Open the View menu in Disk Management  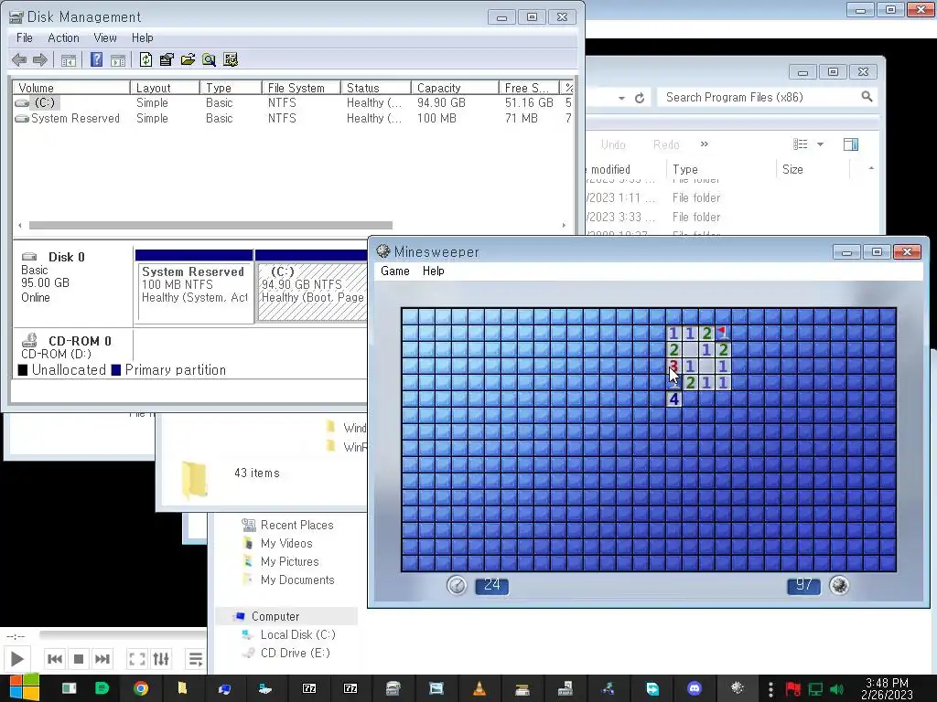click(105, 37)
